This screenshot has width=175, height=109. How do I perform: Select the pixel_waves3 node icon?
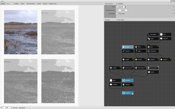(x=123, y=68)
